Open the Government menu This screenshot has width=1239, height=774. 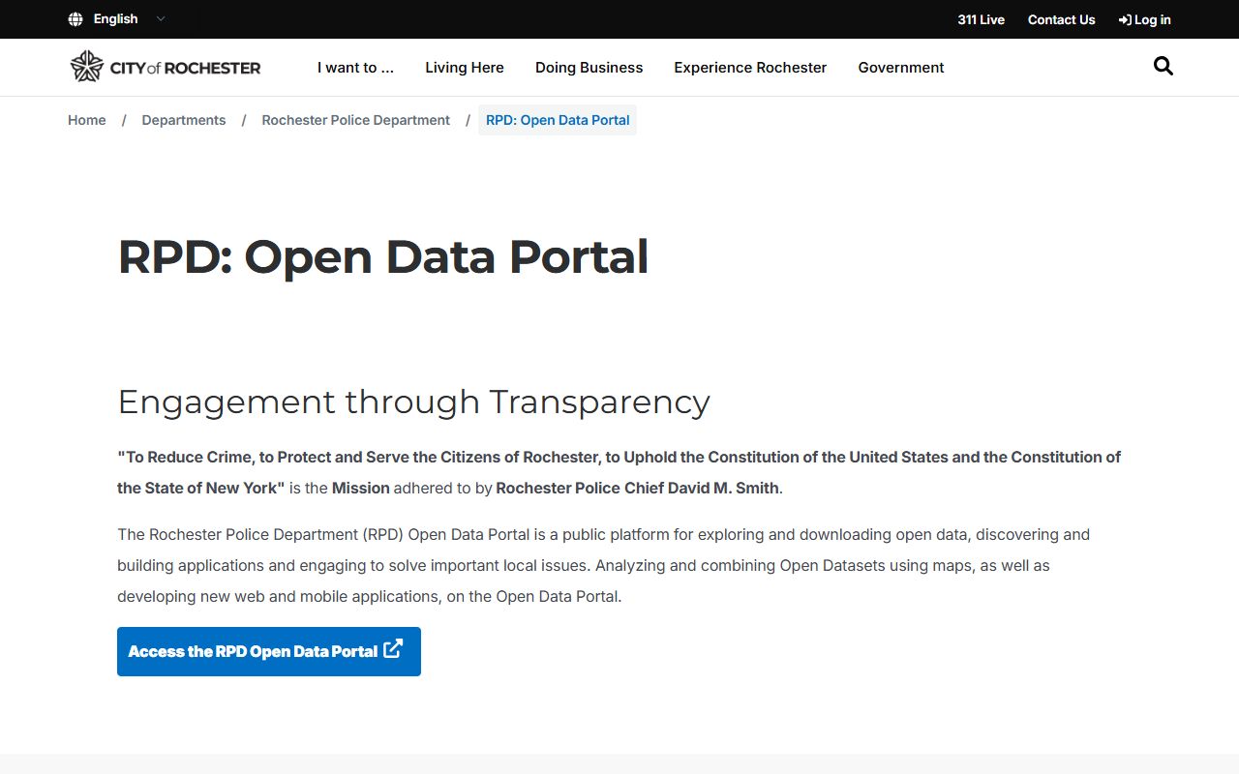901,68
